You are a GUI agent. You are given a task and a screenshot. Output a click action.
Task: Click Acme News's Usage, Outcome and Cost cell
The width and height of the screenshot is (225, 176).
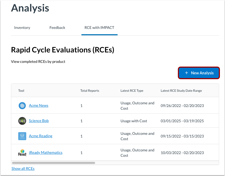(x=137, y=106)
